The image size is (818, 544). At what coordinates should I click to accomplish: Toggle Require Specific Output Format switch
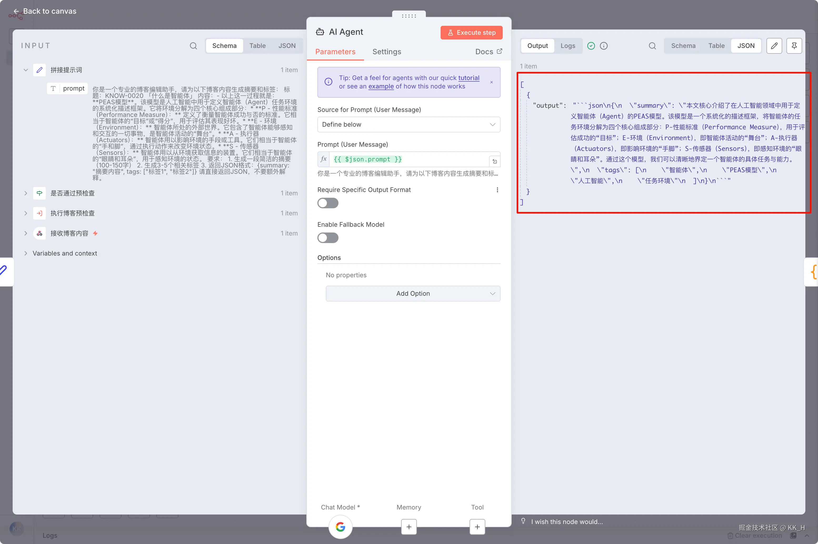[328, 203]
